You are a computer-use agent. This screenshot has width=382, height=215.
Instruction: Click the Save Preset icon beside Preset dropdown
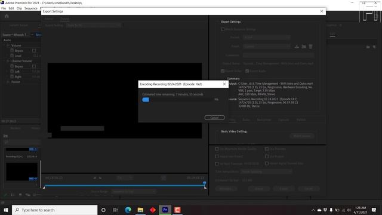[297, 47]
